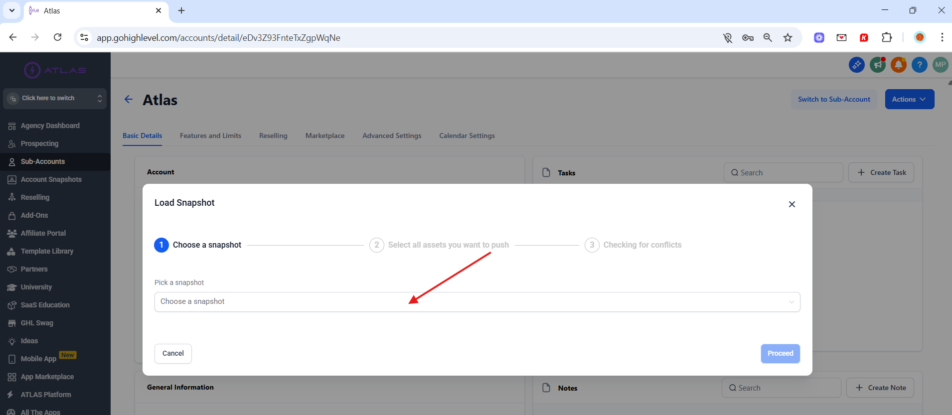The height and width of the screenshot is (415, 952).
Task: Click the App Marketplace grid icon
Action: tap(12, 377)
